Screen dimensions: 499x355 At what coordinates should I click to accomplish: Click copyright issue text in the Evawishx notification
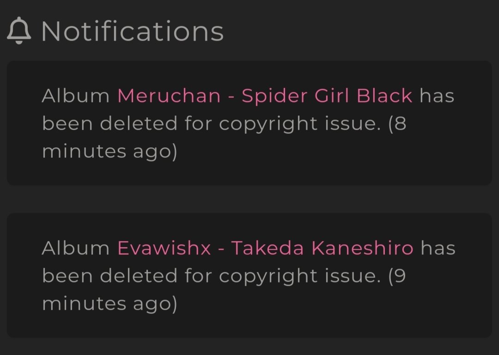pyautogui.click(x=299, y=276)
